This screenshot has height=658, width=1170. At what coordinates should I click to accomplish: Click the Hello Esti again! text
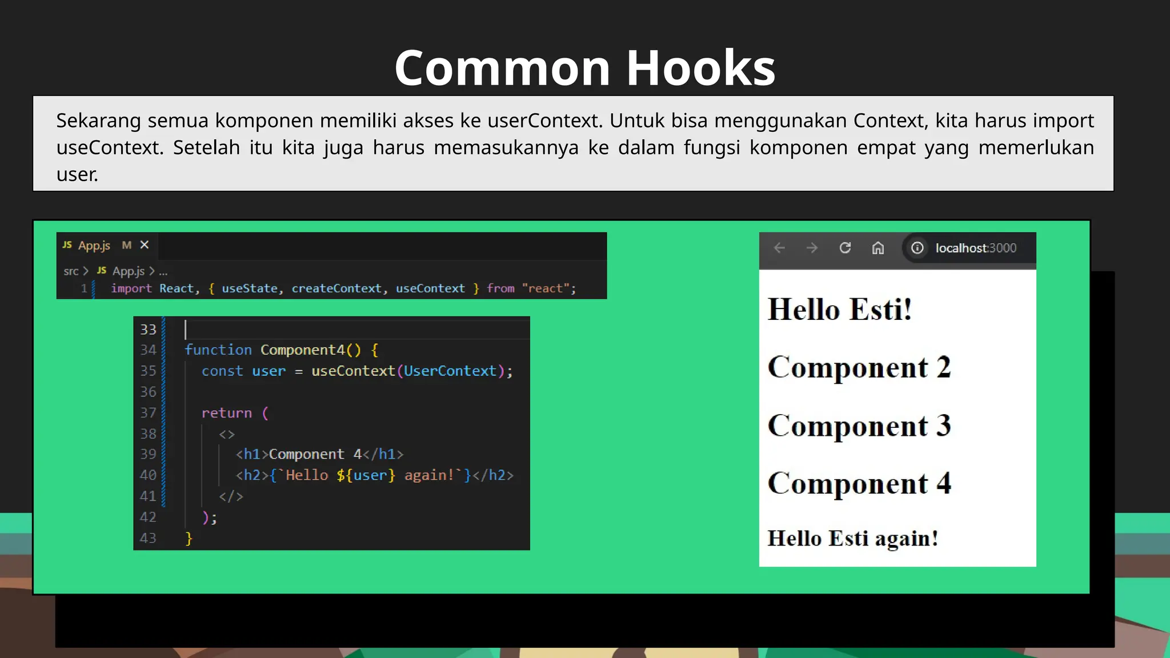[x=852, y=538]
